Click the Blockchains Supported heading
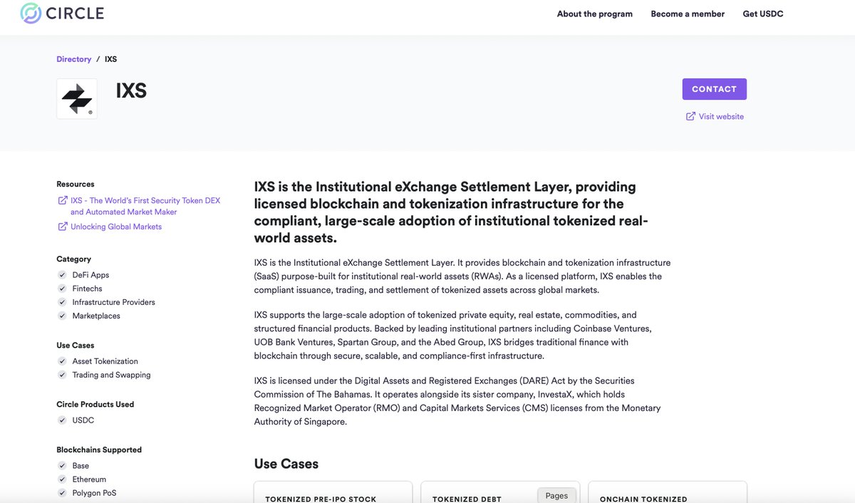The image size is (855, 503). 99,450
